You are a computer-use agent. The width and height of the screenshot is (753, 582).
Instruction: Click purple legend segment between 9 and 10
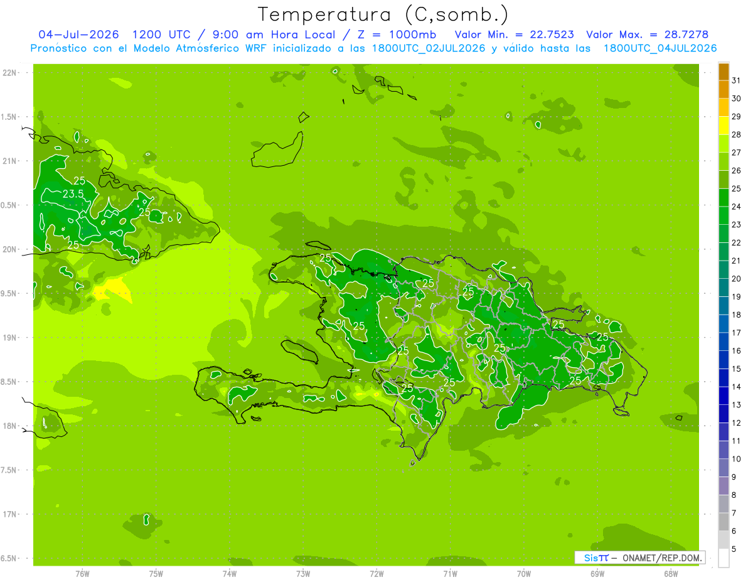point(724,468)
